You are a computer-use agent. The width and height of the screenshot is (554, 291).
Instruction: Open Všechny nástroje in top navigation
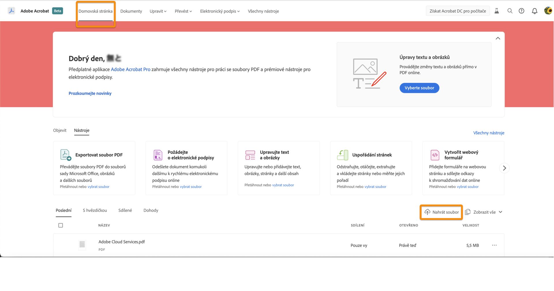point(263,11)
